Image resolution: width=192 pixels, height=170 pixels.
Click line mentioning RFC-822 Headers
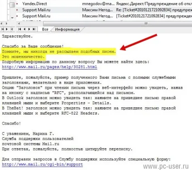point(51,113)
